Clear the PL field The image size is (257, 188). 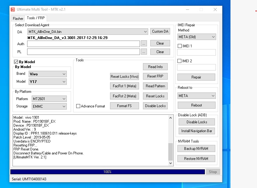[x=160, y=52]
